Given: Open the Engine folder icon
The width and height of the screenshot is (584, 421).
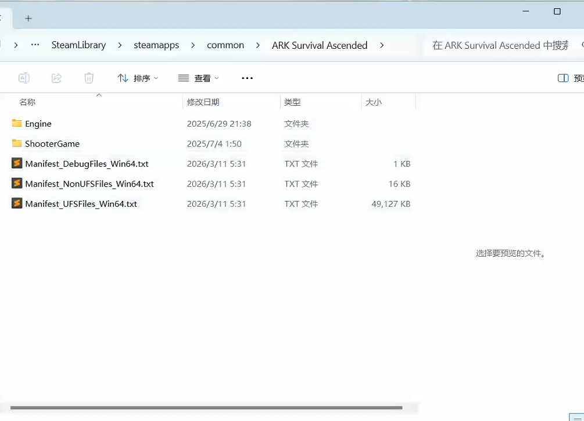Looking at the screenshot, I should [x=17, y=124].
